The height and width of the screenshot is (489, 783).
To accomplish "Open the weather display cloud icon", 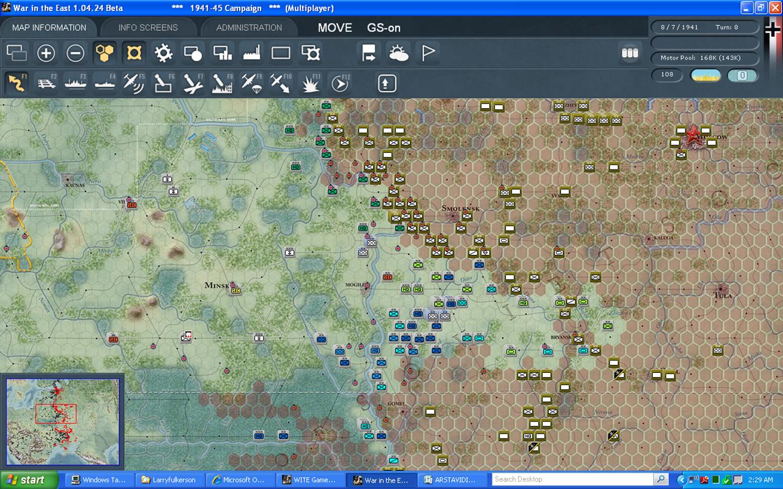I will (399, 53).
